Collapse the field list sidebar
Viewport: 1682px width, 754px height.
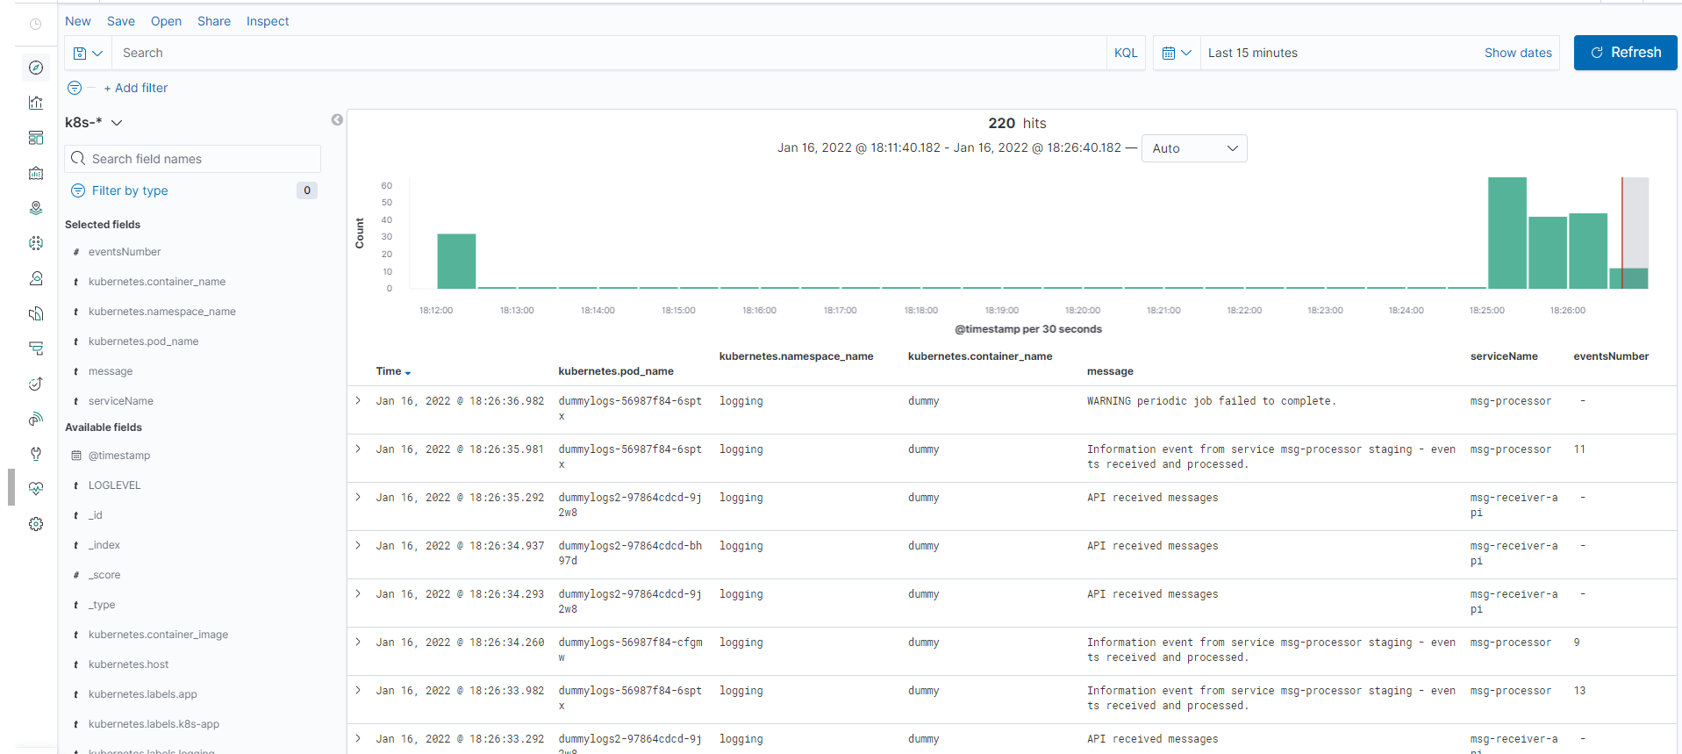click(x=337, y=119)
